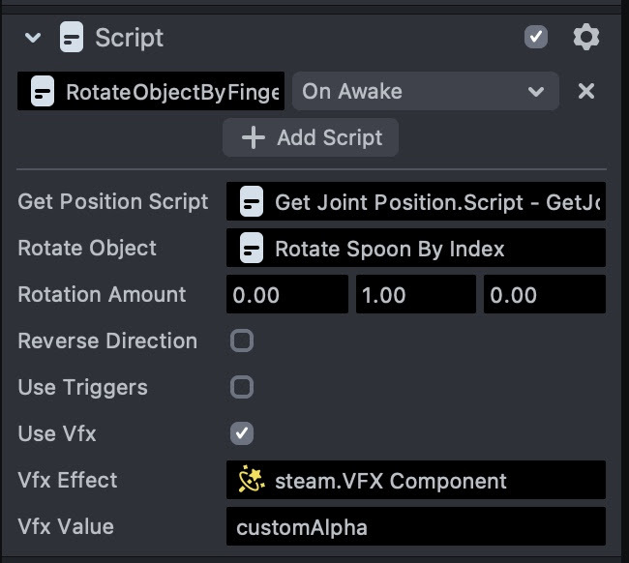Enable the Use Triggers checkbox
The width and height of the screenshot is (629, 563).
click(x=241, y=387)
